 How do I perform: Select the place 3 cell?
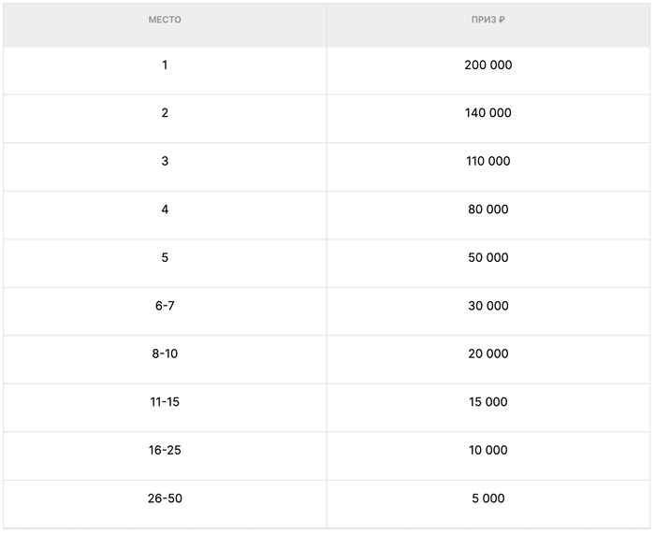(165, 161)
